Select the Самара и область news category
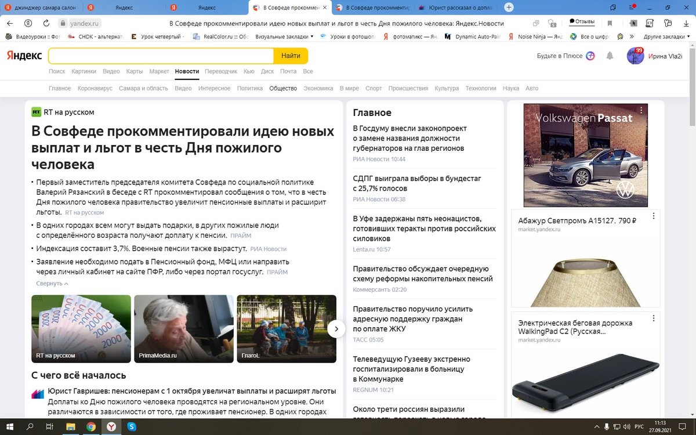Screen dimensions: 696x435 [143, 88]
